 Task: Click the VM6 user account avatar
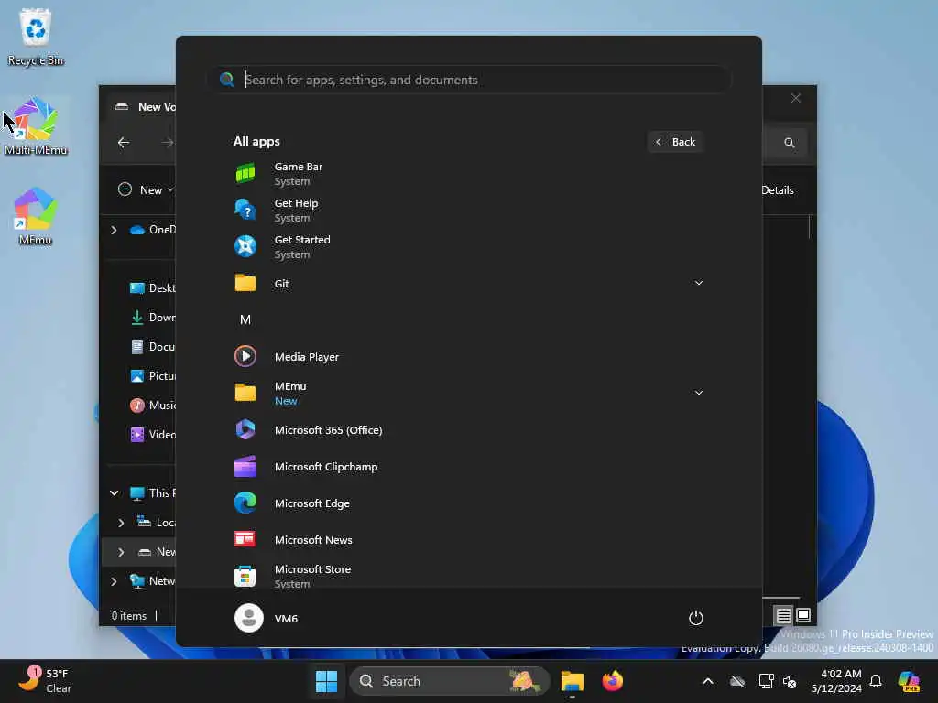point(249,618)
